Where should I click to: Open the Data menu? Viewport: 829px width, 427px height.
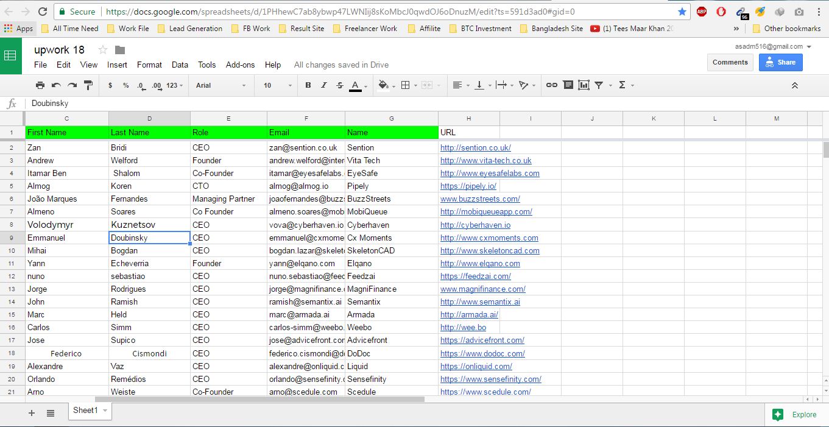pyautogui.click(x=180, y=65)
